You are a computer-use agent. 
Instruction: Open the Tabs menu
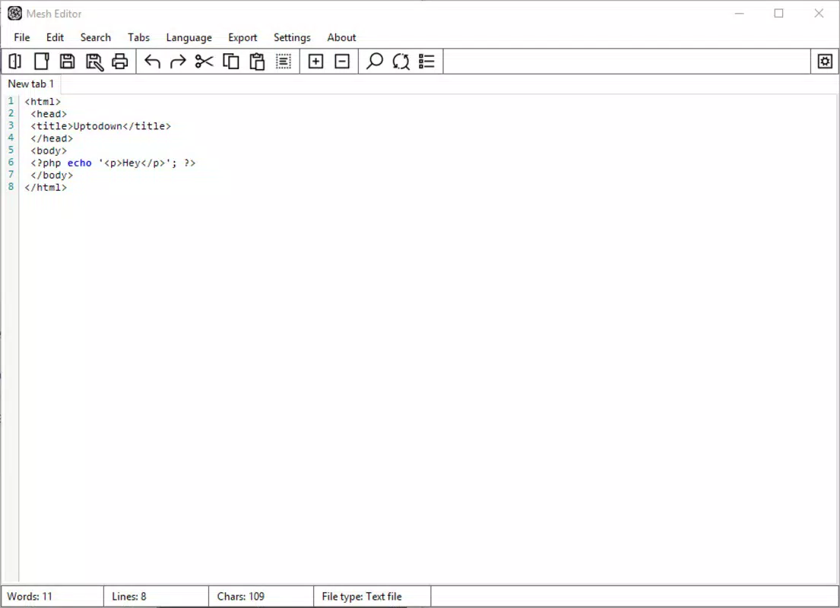138,37
